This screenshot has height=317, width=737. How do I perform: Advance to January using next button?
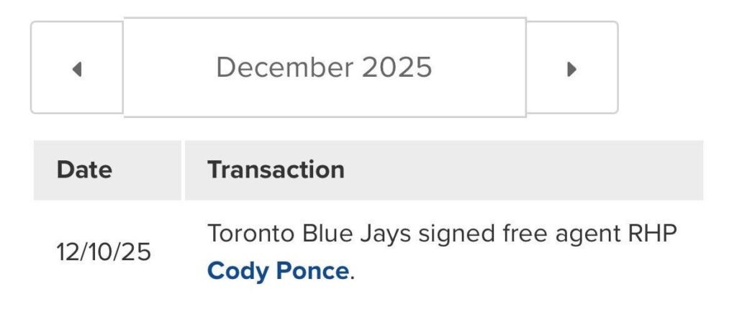(x=572, y=68)
